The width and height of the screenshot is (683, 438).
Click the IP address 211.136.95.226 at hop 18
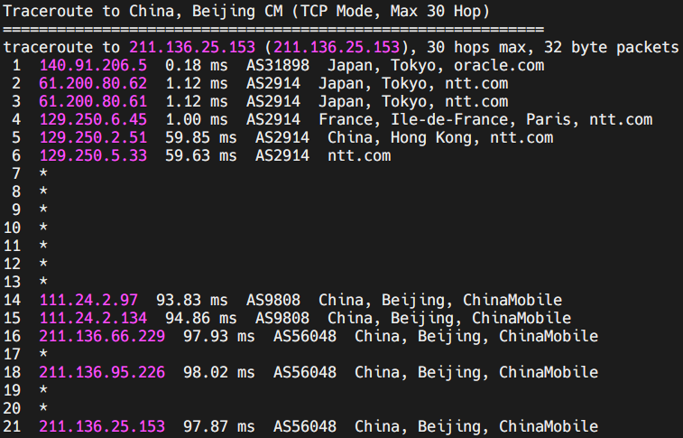click(x=102, y=372)
